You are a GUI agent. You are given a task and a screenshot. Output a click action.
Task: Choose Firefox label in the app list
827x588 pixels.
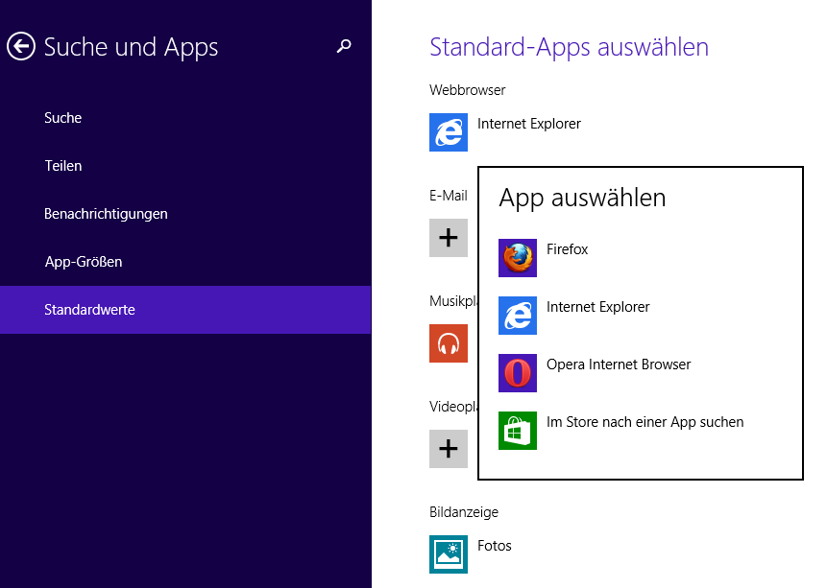pos(567,249)
